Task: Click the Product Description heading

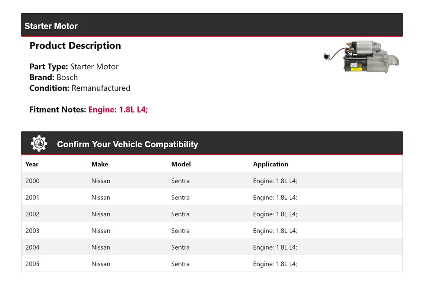Action: [x=75, y=45]
